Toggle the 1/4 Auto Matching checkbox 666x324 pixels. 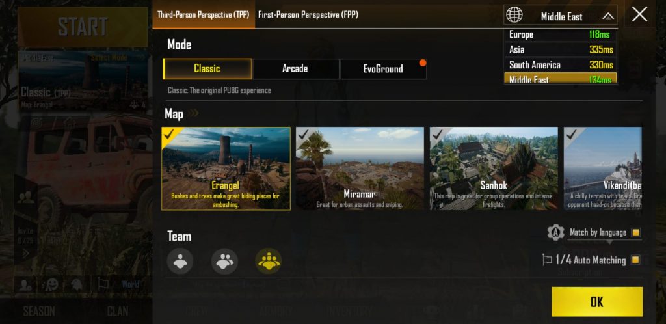(x=635, y=260)
